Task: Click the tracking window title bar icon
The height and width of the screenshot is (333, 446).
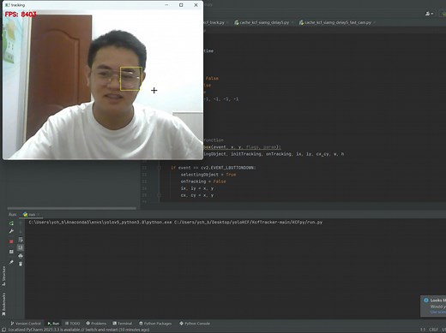Action: click(8, 5)
